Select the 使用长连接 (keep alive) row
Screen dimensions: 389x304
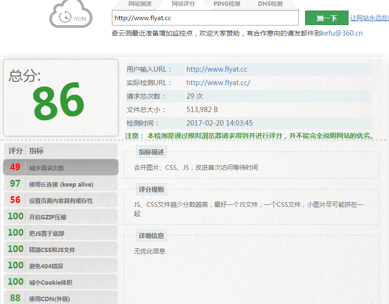click(61, 184)
